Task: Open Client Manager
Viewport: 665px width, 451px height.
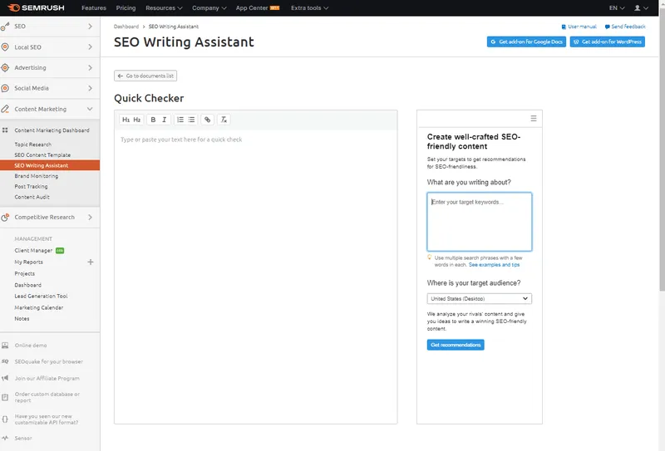Action: pyautogui.click(x=33, y=251)
